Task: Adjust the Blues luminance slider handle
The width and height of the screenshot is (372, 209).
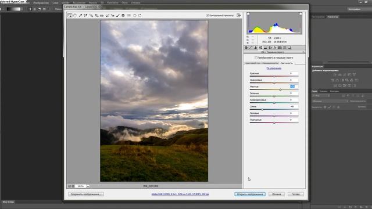Action: (x=262, y=110)
